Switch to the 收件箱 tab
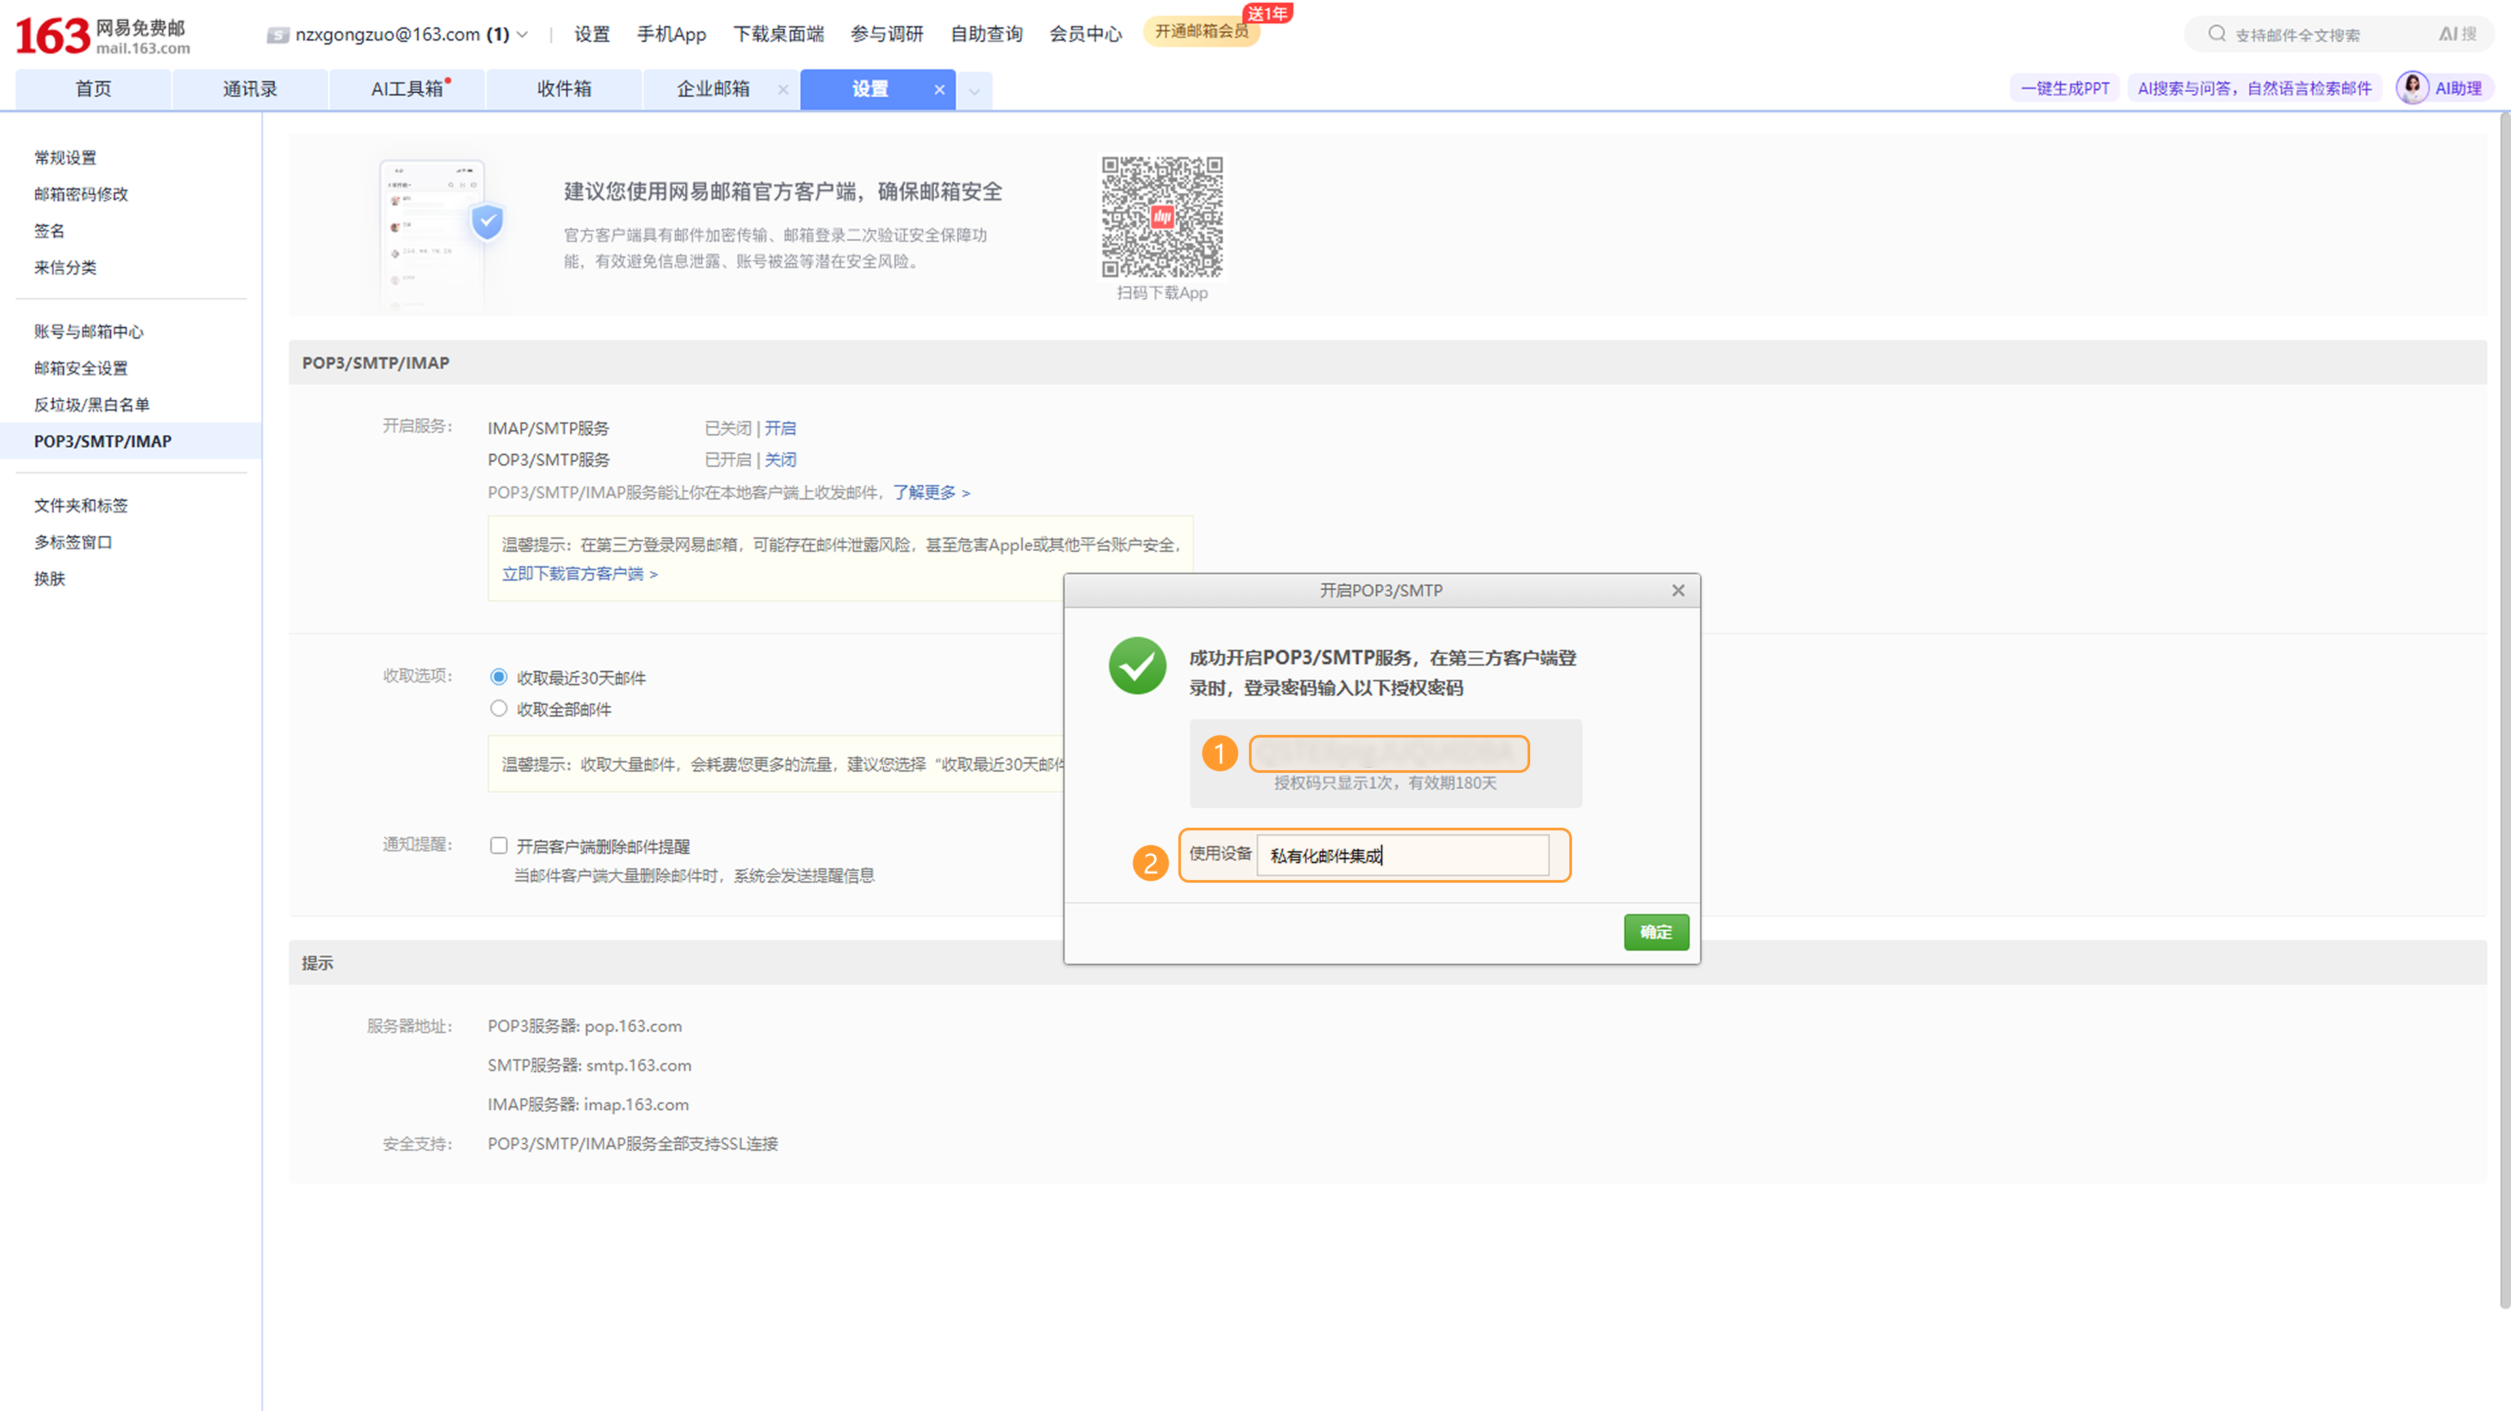 [x=564, y=89]
